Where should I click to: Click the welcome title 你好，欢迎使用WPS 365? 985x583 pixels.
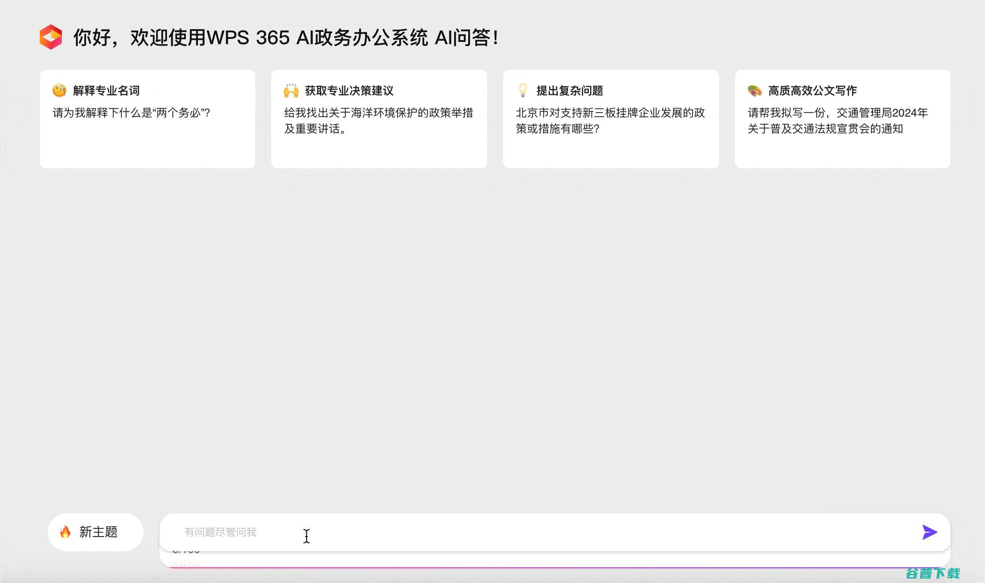[x=286, y=38]
